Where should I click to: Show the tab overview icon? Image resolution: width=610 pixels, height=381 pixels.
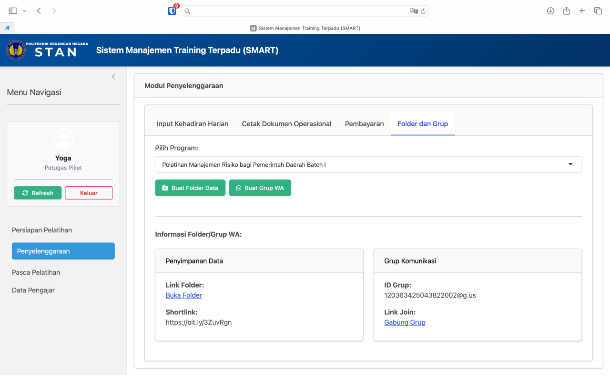[x=598, y=11]
